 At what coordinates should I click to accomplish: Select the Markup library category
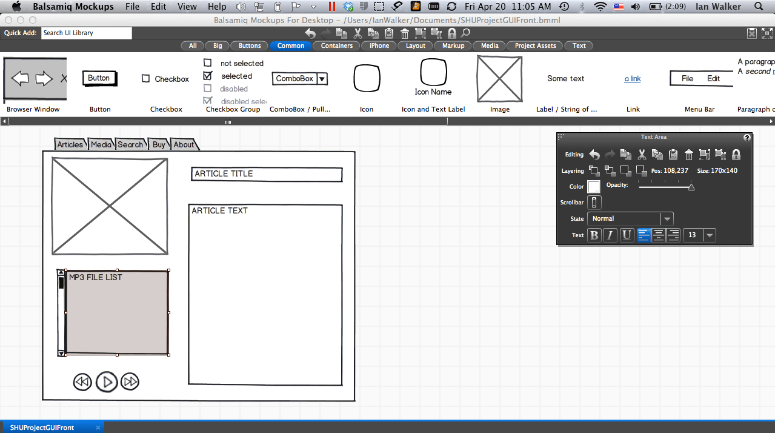453,45
